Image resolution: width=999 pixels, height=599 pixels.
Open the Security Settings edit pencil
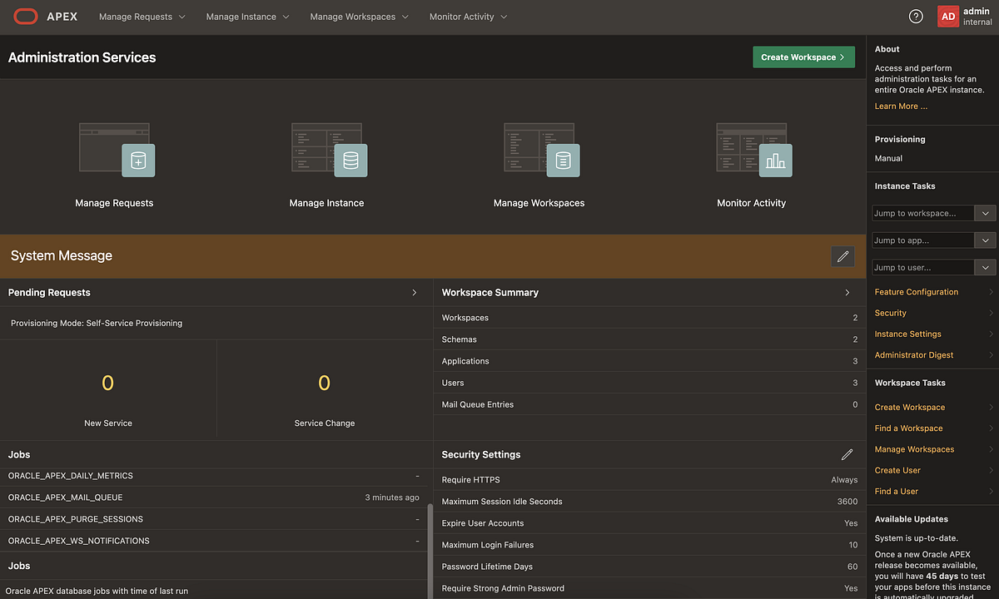847,454
